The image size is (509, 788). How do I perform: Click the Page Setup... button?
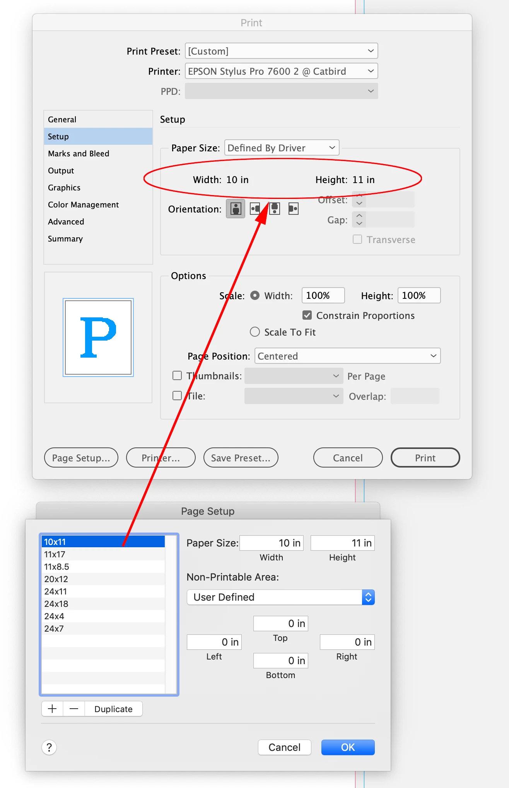click(x=81, y=458)
